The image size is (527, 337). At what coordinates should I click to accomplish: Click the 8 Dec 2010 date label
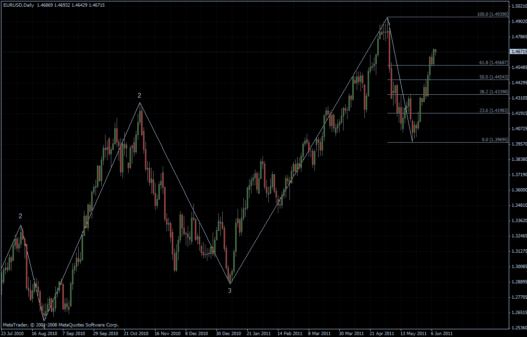197,334
